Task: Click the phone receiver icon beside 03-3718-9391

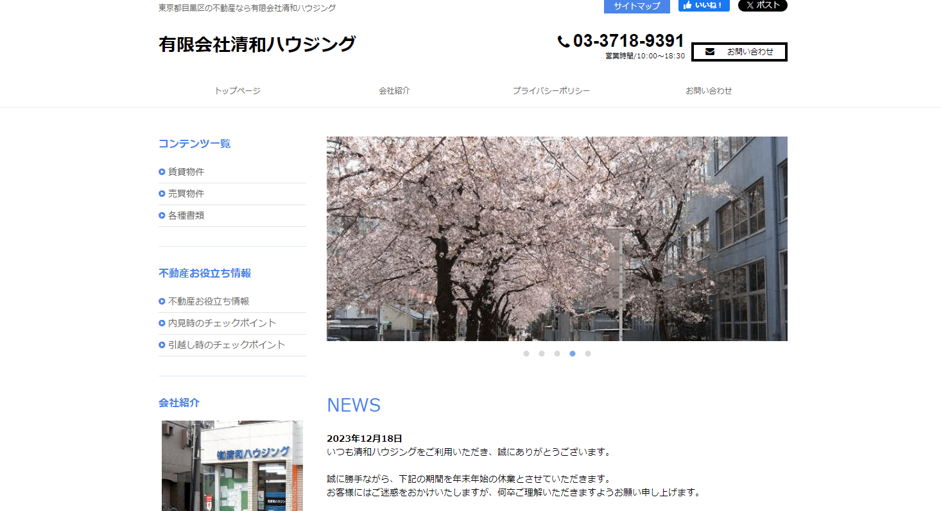Action: (562, 41)
